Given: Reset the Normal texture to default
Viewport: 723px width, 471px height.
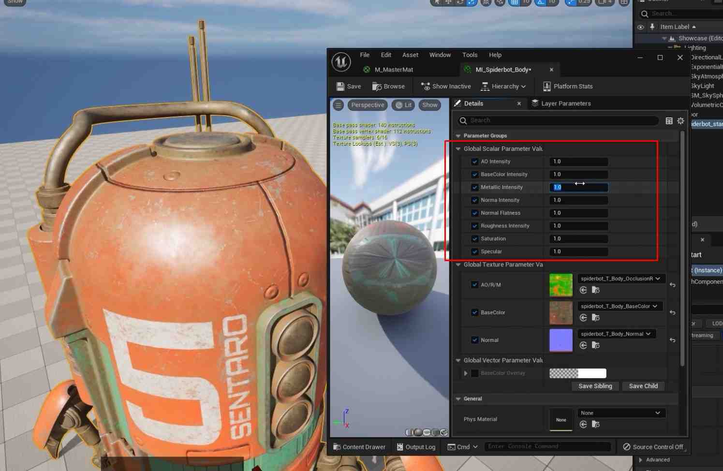Looking at the screenshot, I should click(672, 340).
